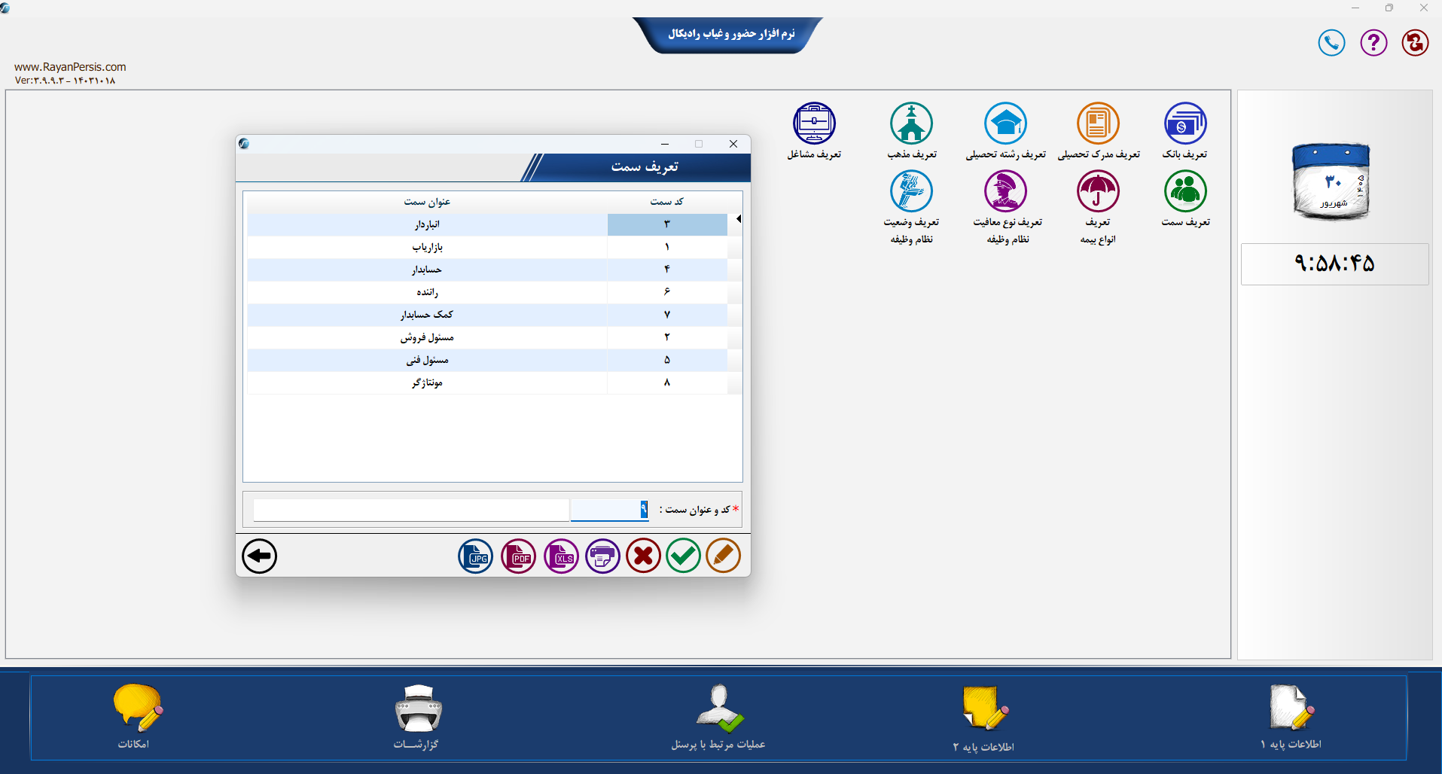Open تعریف وضعیت نظام وظیفه icon
1442x774 pixels.
coord(911,191)
